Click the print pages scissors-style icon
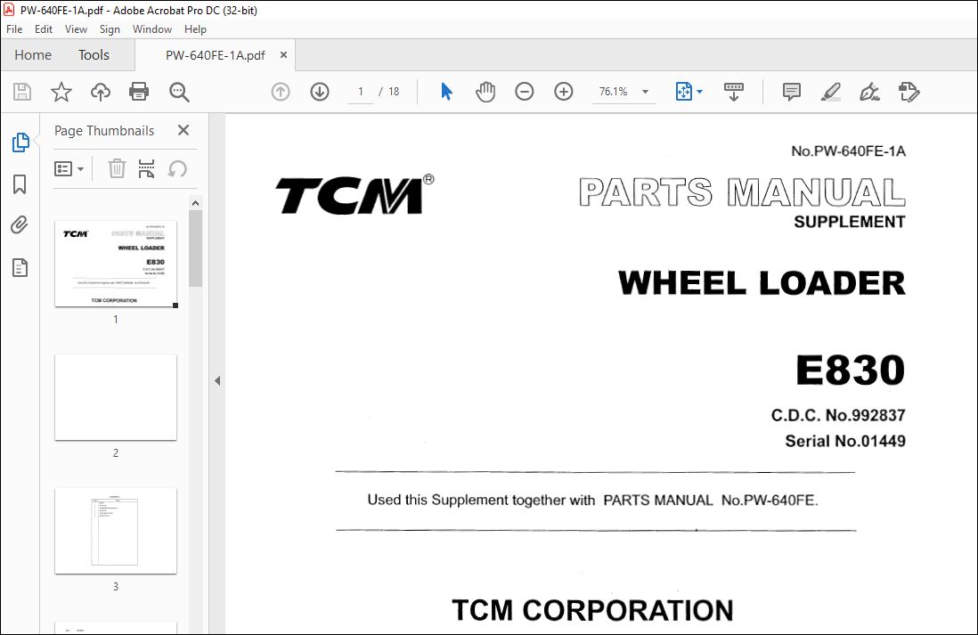Image resolution: width=978 pixels, height=635 pixels. [x=147, y=168]
